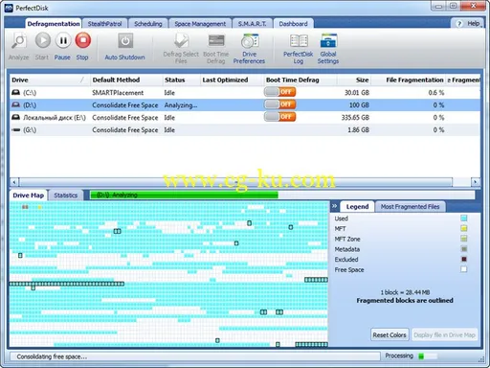Screen dimensions: 490x368
Task: Switch to the StealthPatrol tab
Action: (x=104, y=24)
